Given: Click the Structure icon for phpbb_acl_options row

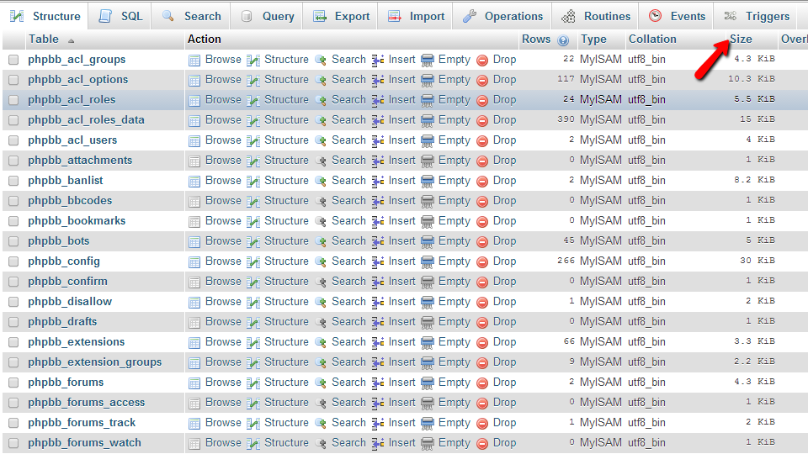Looking at the screenshot, I should pos(253,80).
